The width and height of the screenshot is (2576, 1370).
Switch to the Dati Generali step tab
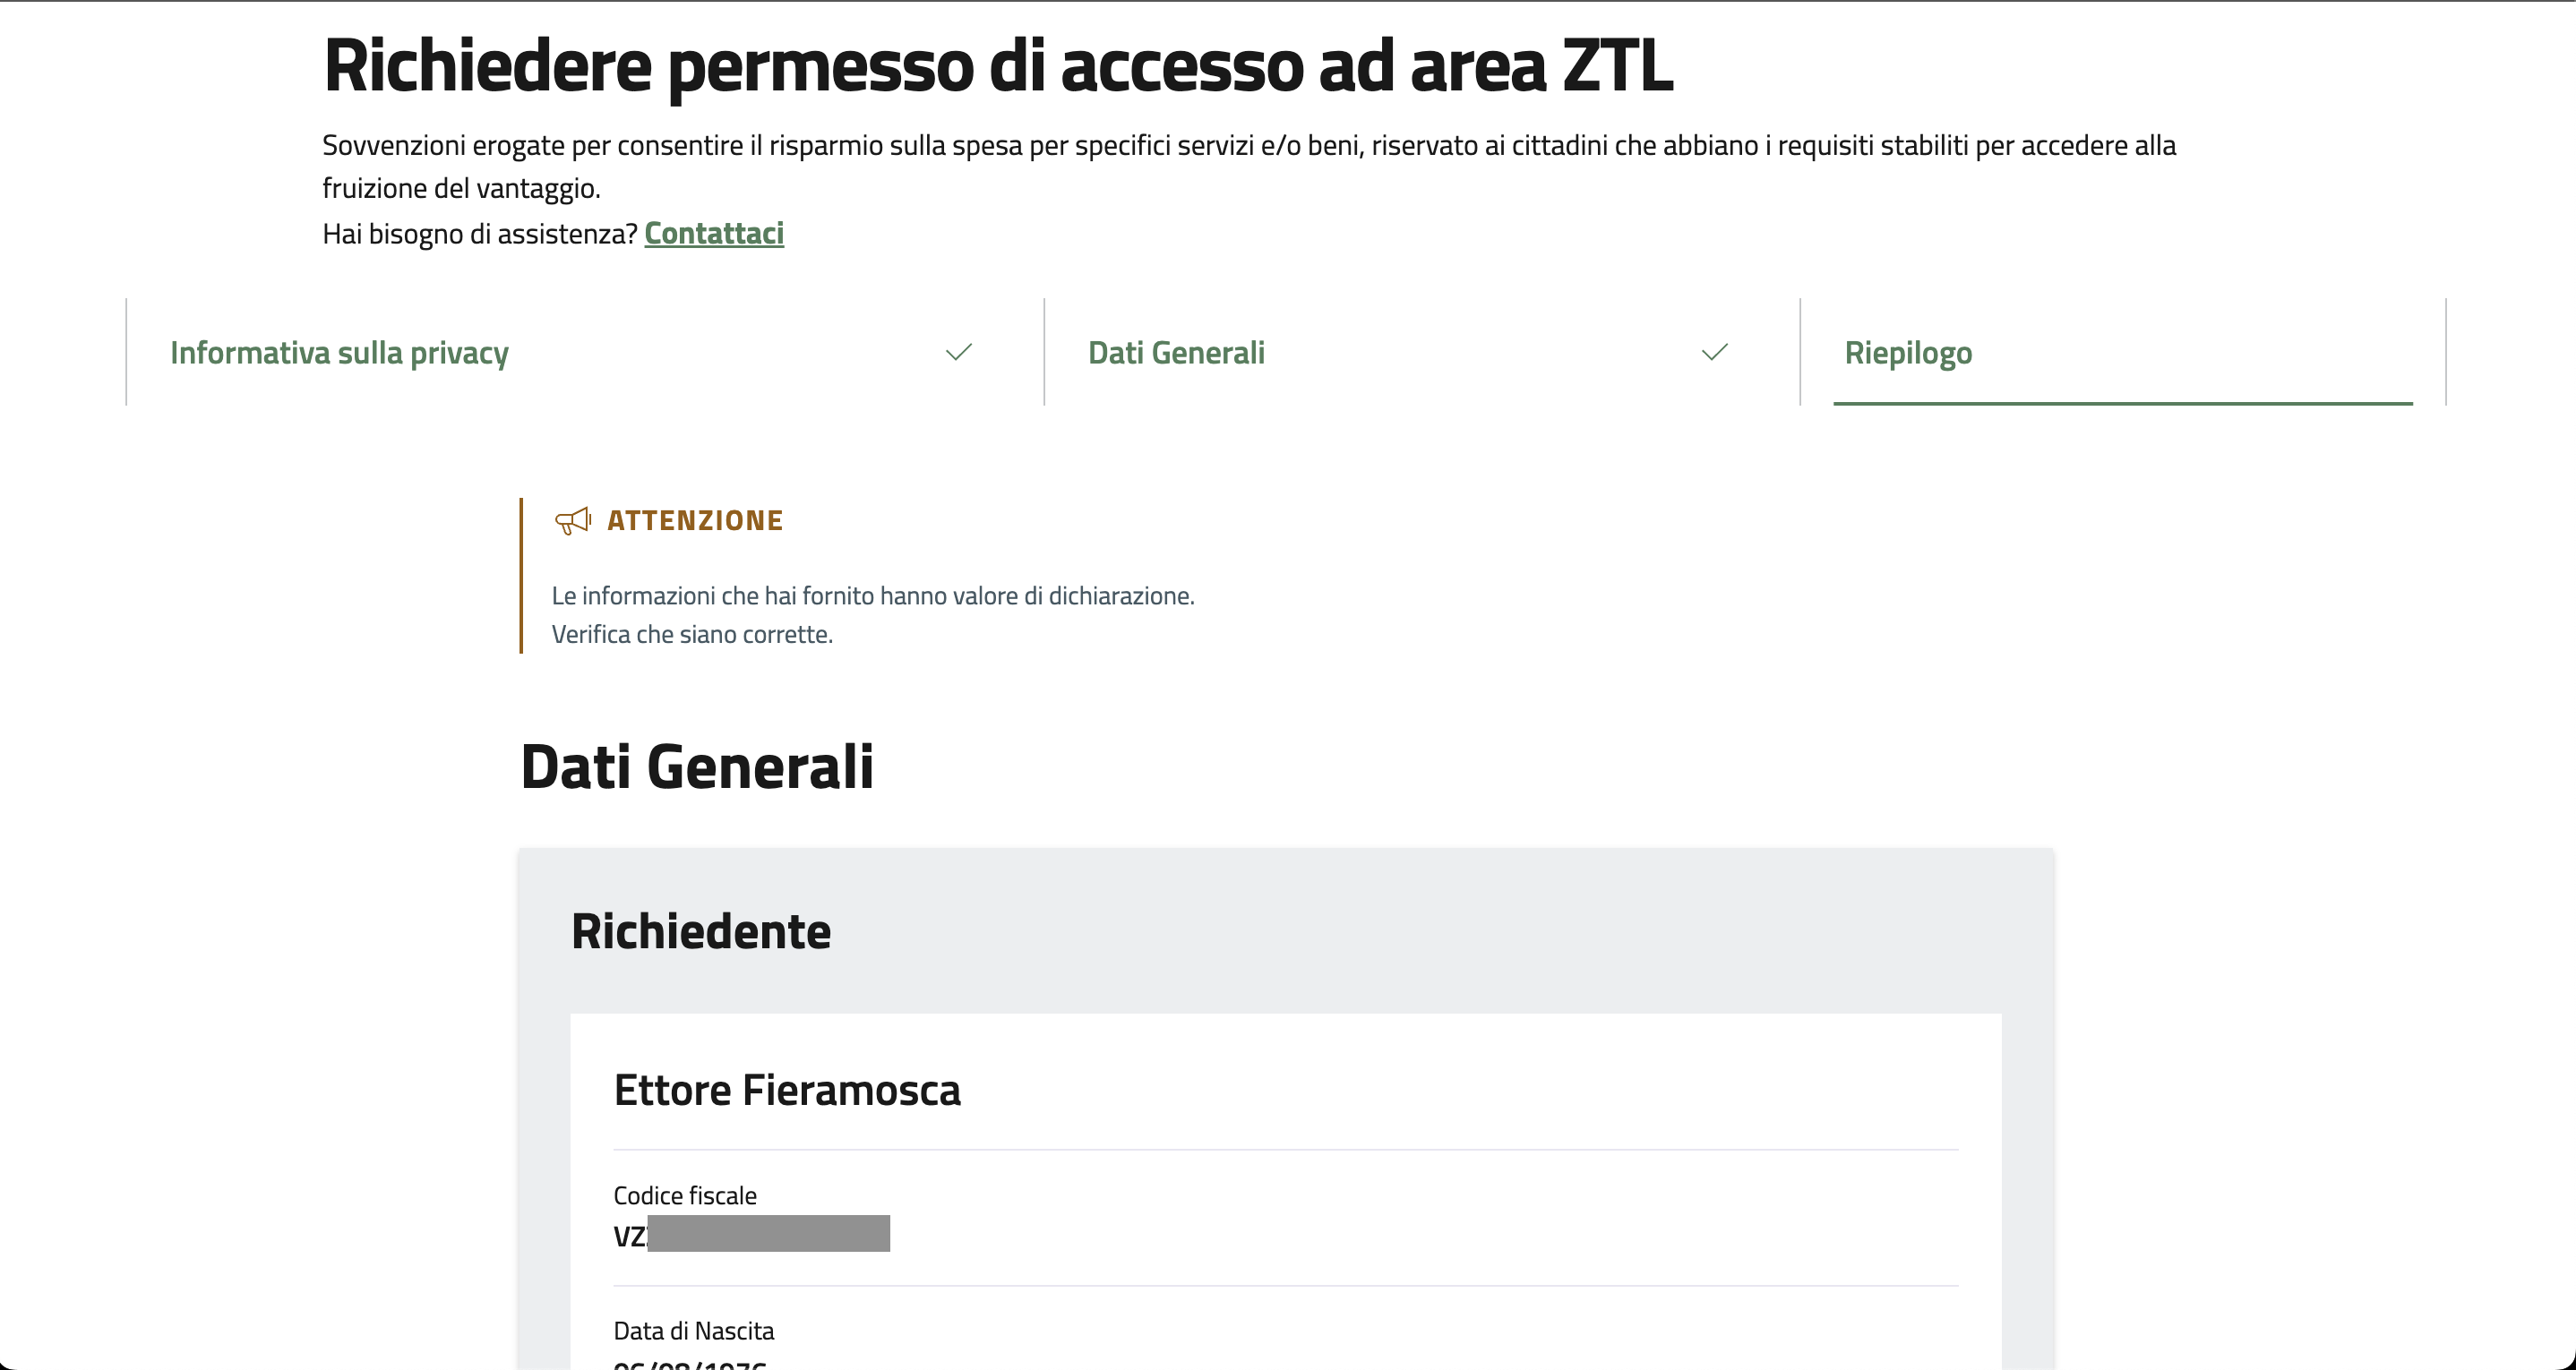pyautogui.click(x=1176, y=353)
